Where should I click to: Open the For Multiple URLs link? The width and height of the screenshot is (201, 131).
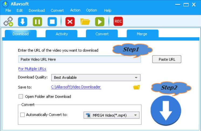coord(32,69)
